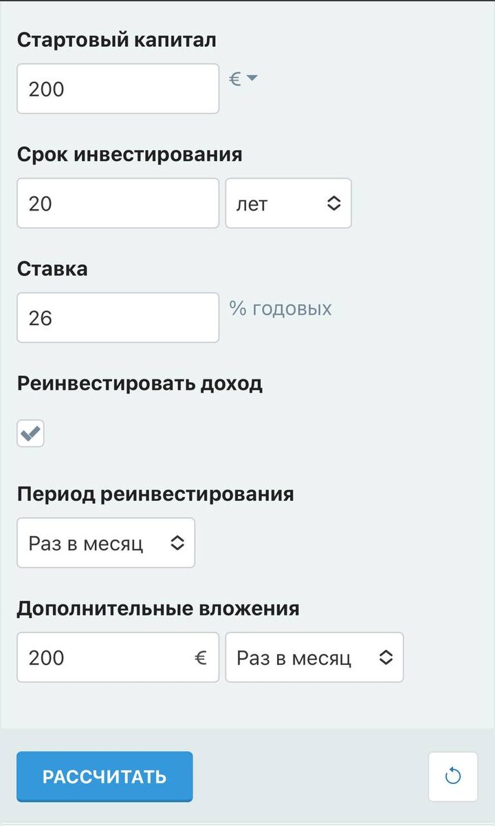Focus the Стартовый капитал input showing 200
This screenshot has height=826, width=495.
[117, 88]
